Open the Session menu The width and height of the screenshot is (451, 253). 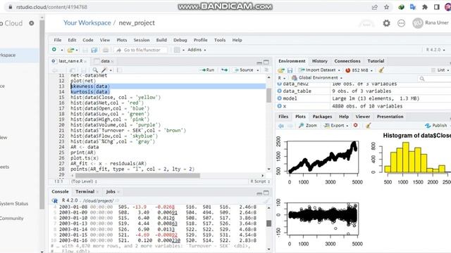[142, 40]
